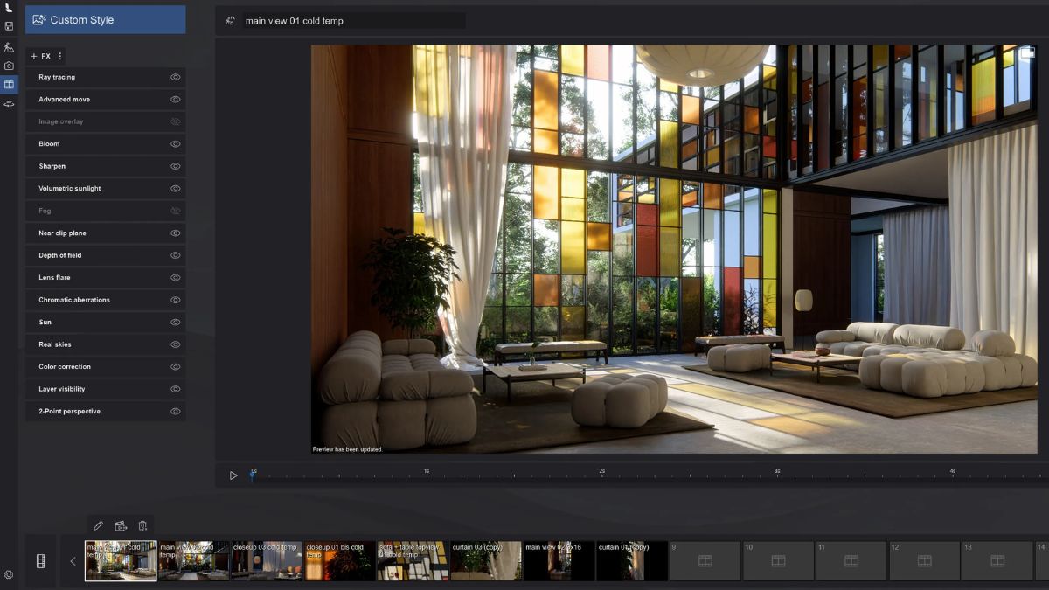Click the delete clip trash icon

click(142, 525)
